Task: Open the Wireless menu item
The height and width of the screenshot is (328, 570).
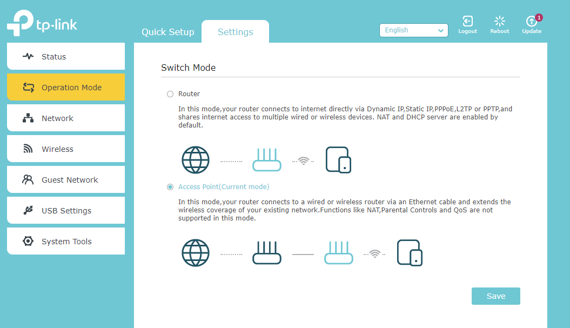Action: tap(66, 149)
